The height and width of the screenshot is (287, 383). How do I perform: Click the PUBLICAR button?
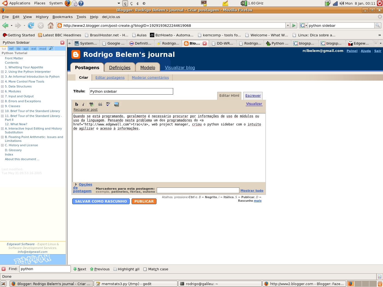144,201
